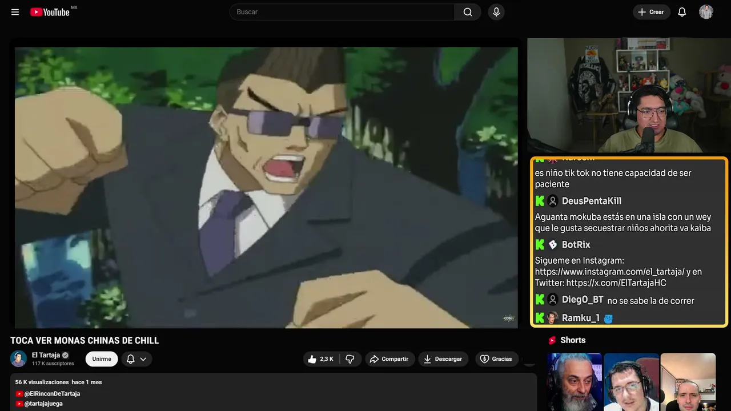
Task: Open the x.com/ElTartajaHC link in chat
Action: [x=616, y=283]
